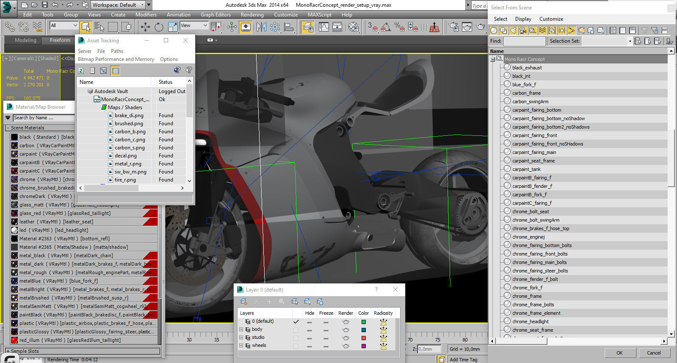The image size is (677, 363).
Task: Open the MAXScript menu
Action: tap(319, 14)
